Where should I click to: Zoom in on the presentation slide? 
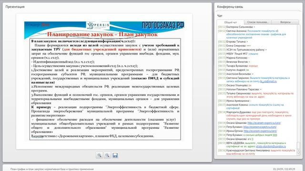(x=100, y=155)
